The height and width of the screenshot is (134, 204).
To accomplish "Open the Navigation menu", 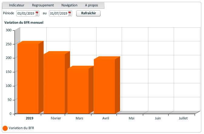I will click(69, 5).
